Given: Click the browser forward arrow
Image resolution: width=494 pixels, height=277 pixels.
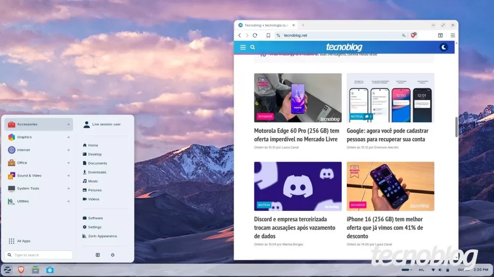Looking at the screenshot, I should [247, 35].
